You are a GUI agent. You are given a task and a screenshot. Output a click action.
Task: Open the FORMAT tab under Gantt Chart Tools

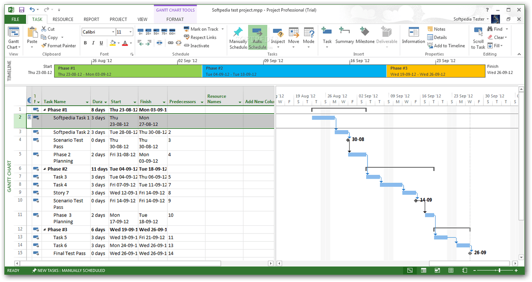(x=175, y=19)
